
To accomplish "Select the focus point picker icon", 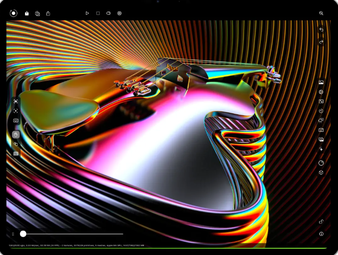I will point(16,111).
